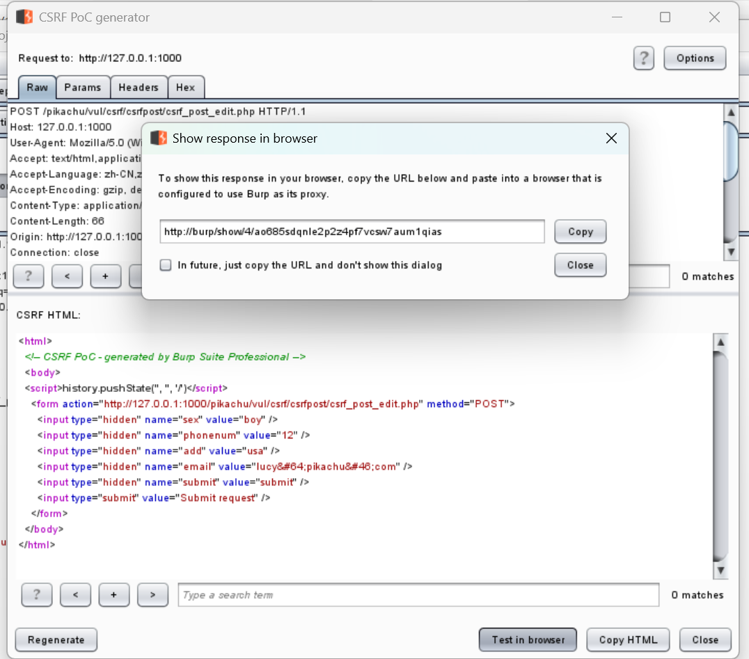Click 'Connection: close' header line
The height and width of the screenshot is (659, 749).
click(54, 253)
